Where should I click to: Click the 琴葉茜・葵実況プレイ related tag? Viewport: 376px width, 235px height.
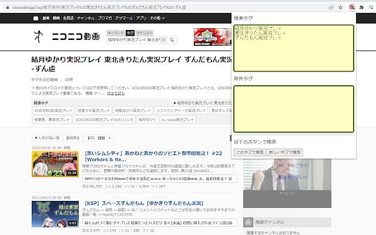click(52, 119)
